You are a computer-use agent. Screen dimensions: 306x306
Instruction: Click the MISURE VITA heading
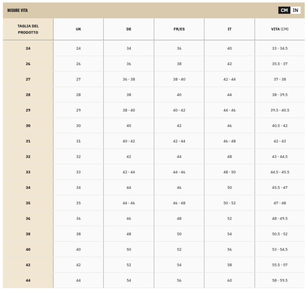[17, 11]
